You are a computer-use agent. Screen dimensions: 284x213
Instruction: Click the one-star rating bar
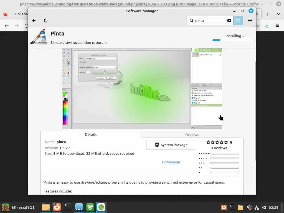[x=224, y=173]
